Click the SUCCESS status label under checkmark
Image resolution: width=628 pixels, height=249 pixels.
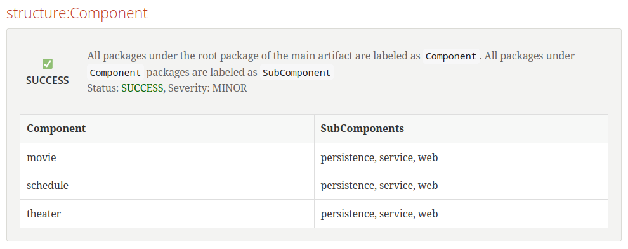pos(48,80)
